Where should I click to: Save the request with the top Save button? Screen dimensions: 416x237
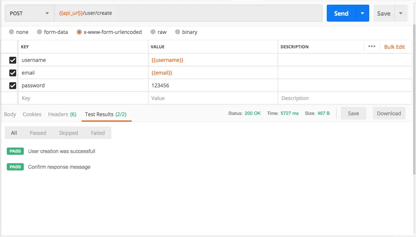[x=384, y=13]
